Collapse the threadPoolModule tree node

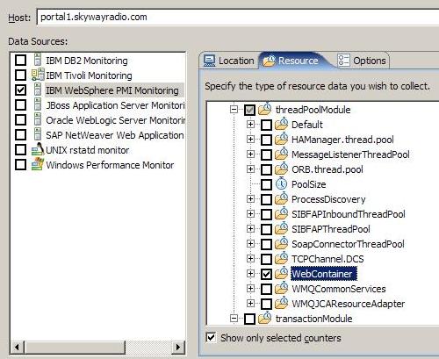(234, 110)
